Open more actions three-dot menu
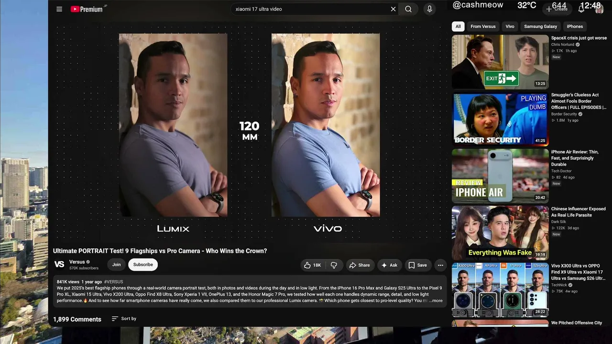 click(x=440, y=265)
